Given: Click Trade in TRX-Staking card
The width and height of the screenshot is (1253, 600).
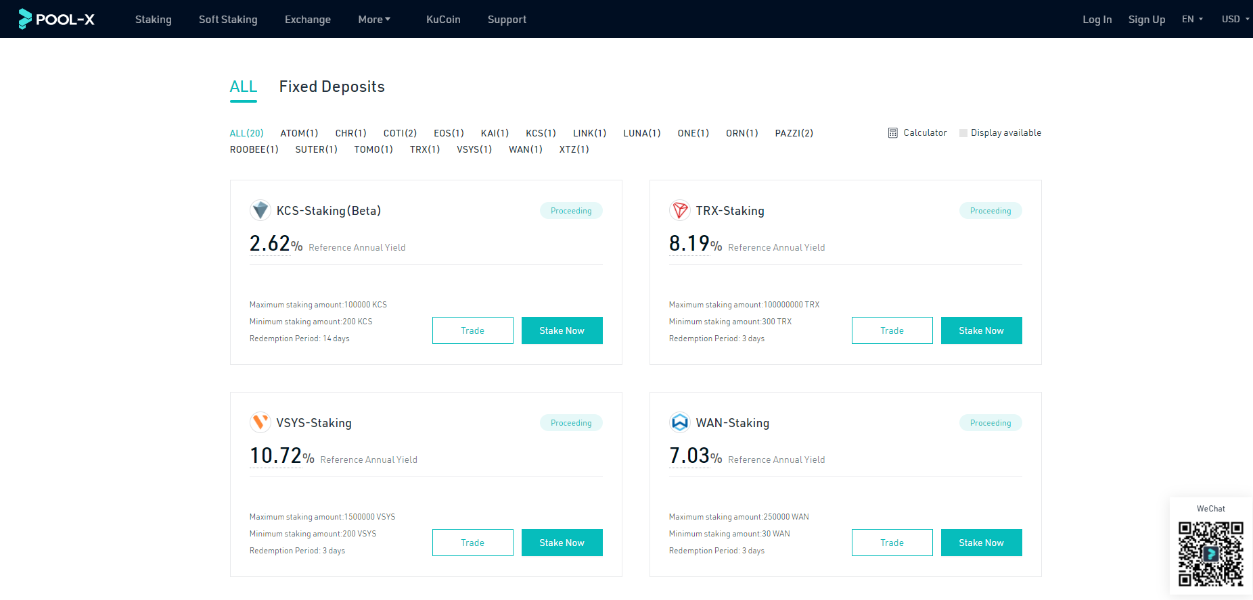Looking at the screenshot, I should [892, 330].
